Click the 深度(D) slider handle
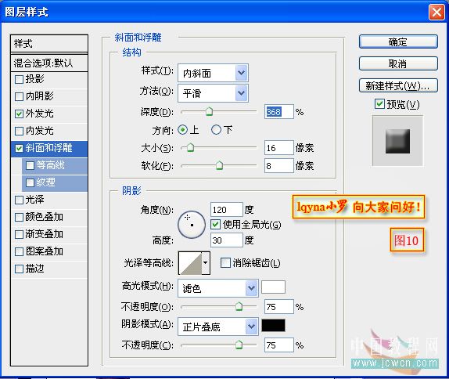This screenshot has height=379, width=449. point(210,111)
